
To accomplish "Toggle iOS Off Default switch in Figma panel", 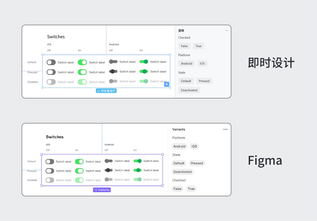I will click(50, 162).
